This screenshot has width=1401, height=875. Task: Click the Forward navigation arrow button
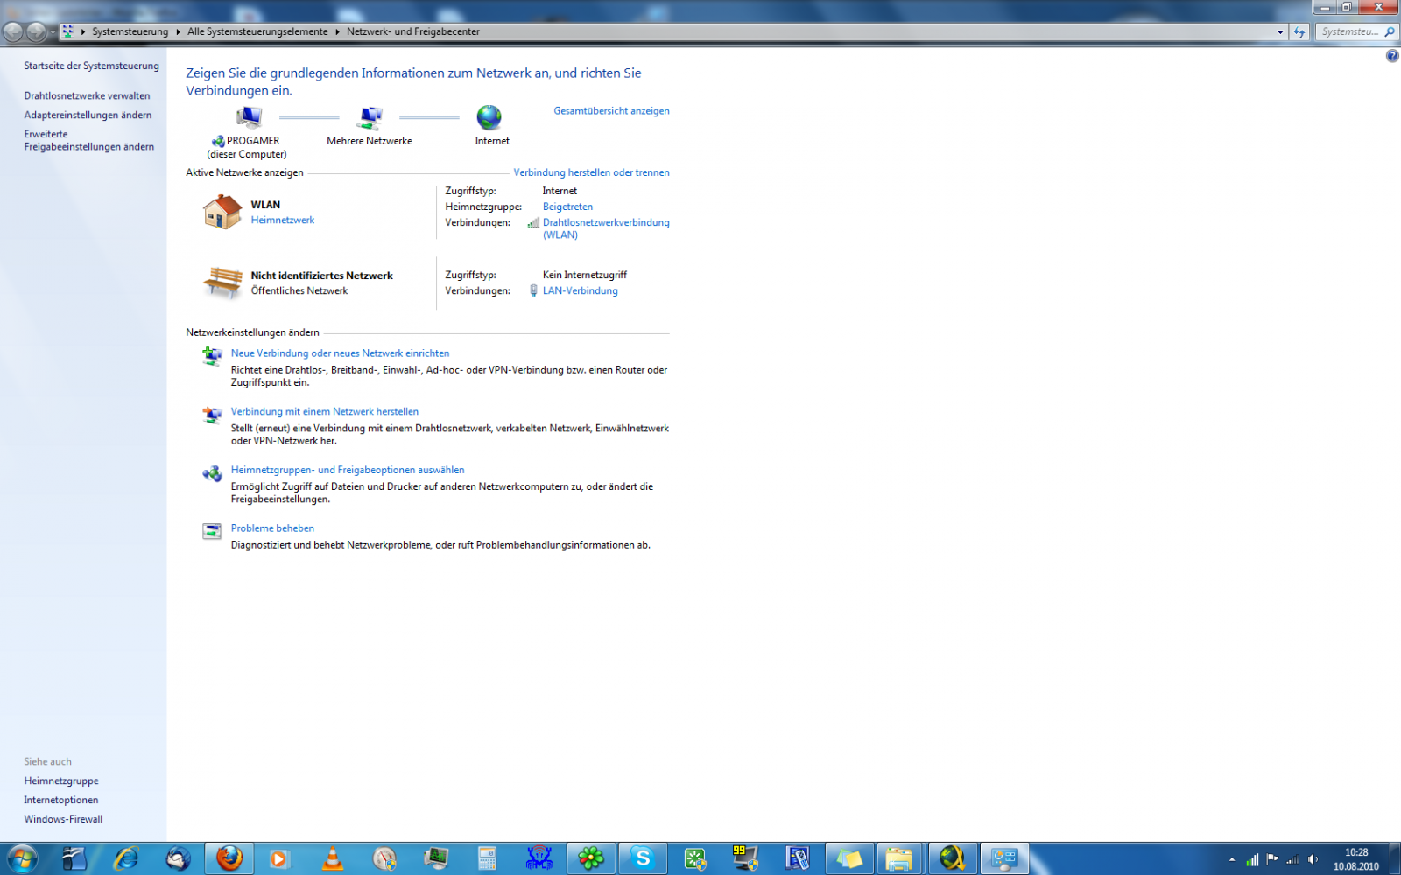coord(36,32)
